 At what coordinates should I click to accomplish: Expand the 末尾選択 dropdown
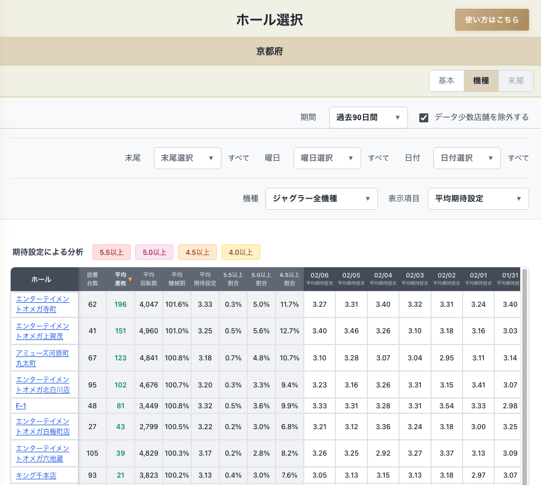(x=187, y=158)
